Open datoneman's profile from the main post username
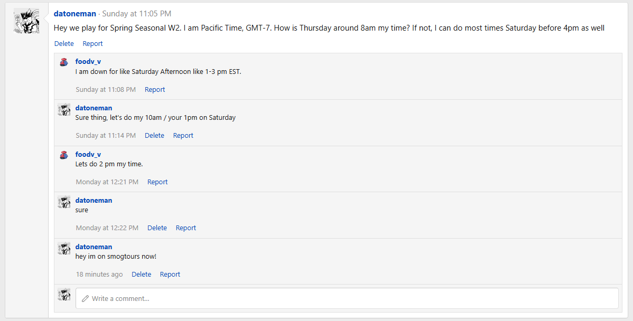 (x=75, y=14)
